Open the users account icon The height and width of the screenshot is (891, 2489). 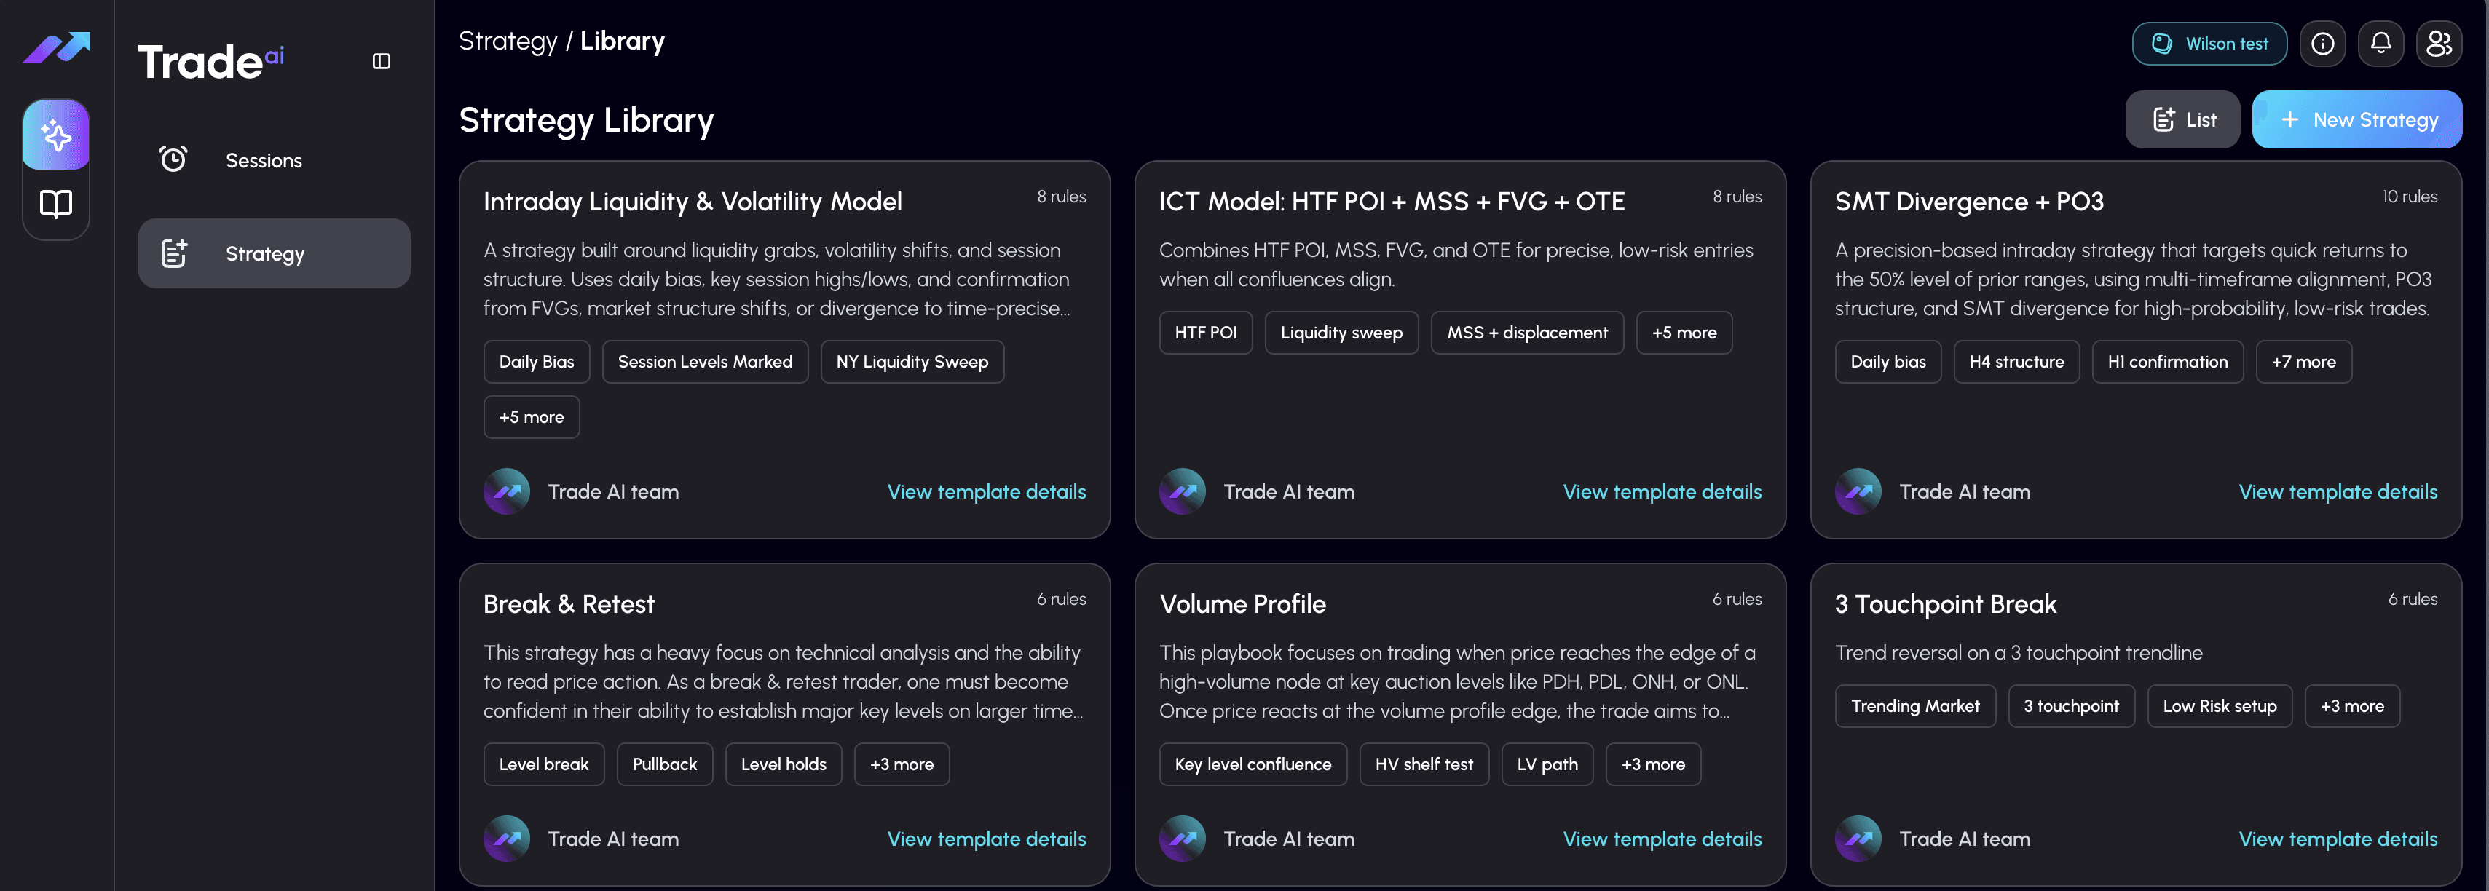click(x=2438, y=44)
